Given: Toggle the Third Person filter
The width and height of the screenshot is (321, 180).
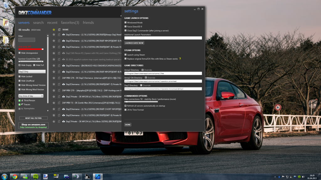Looking at the screenshot, I should 19,100.
